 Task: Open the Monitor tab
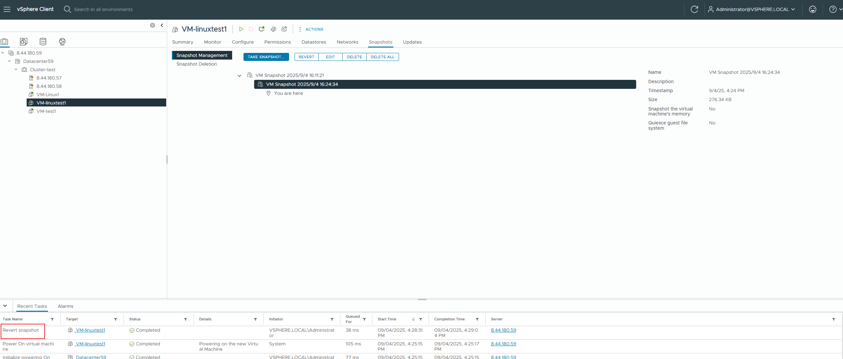(212, 42)
